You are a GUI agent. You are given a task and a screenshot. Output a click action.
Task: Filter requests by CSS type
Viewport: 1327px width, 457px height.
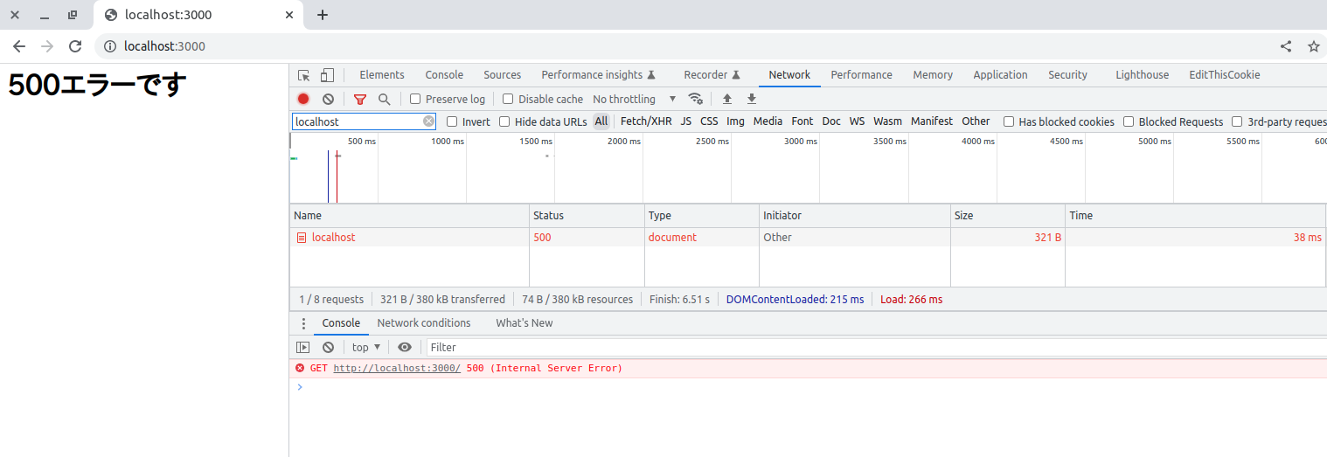(709, 121)
